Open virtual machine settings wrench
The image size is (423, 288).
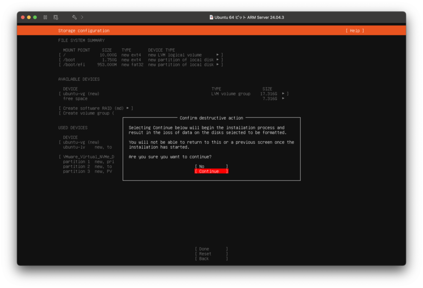point(74,17)
